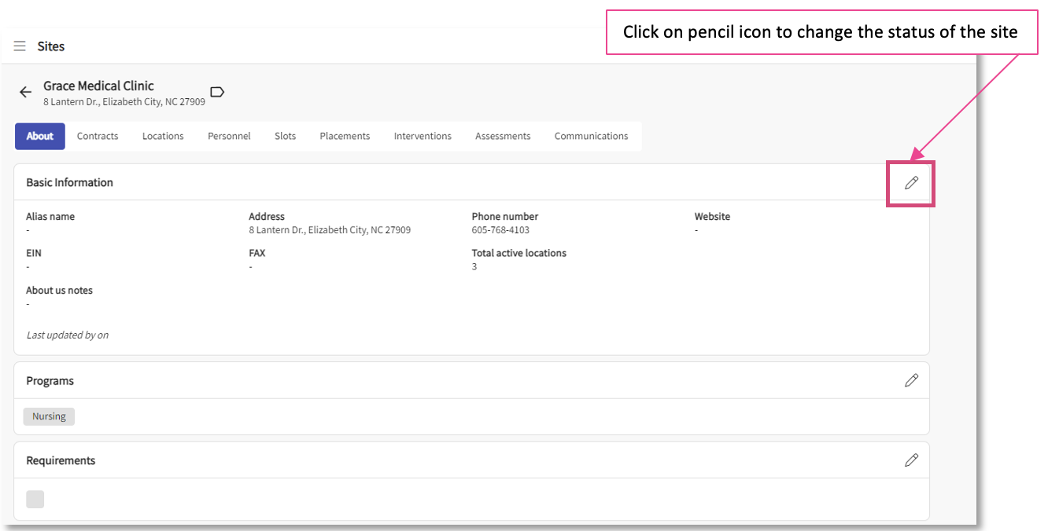Open the Slots tab
1048x531 pixels.
[285, 136]
